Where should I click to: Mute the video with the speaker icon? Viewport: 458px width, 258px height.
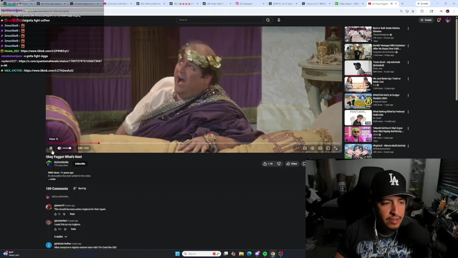pos(59,148)
